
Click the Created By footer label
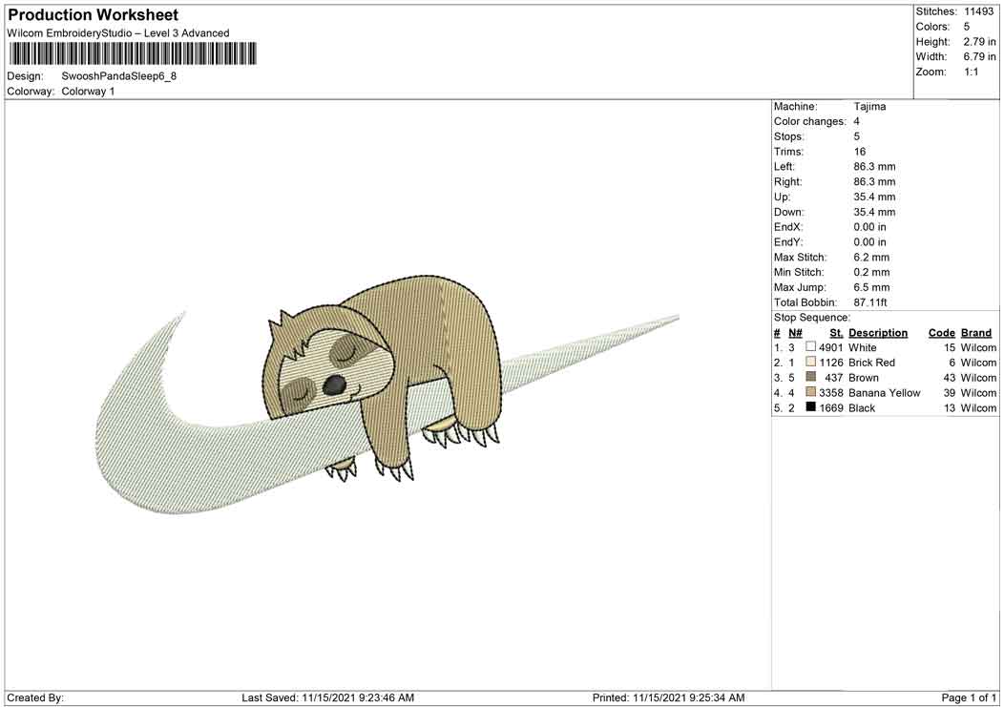[35, 697]
